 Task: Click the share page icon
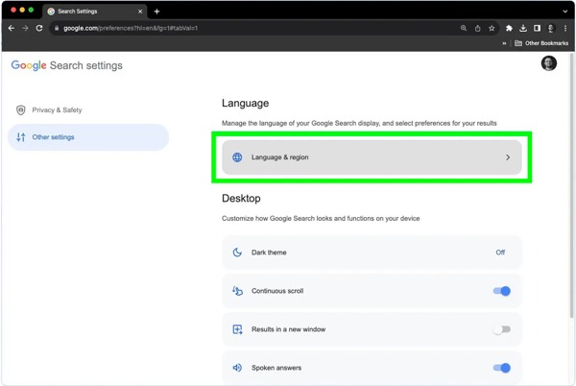click(x=478, y=28)
